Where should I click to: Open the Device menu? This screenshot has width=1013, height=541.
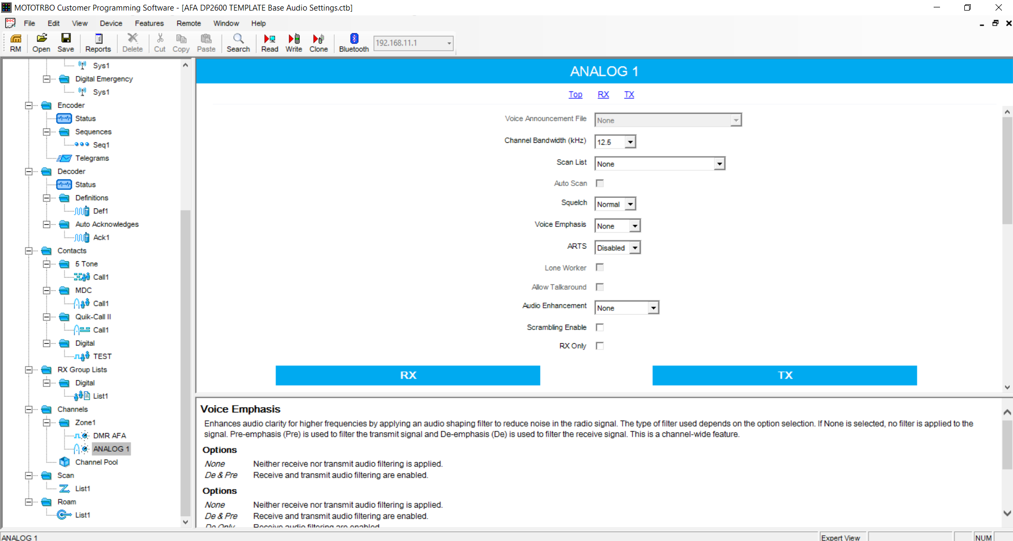tap(111, 23)
